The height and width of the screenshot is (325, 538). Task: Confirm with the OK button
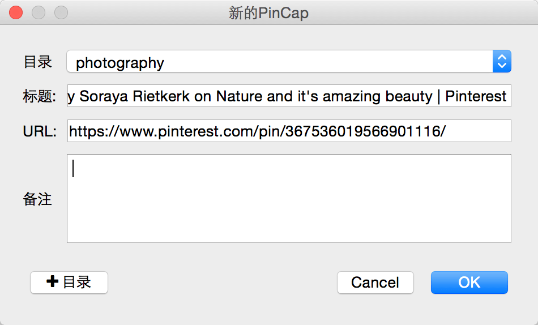[469, 283]
